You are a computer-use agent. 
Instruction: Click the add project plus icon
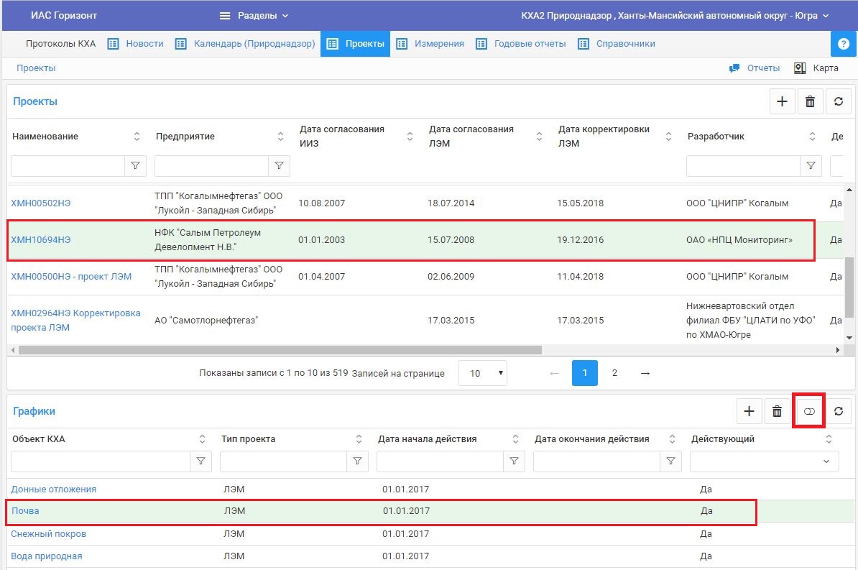coord(782,102)
